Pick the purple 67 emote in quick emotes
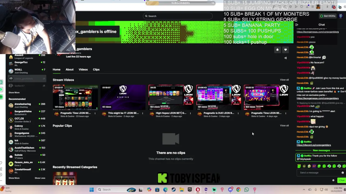The width and height of the screenshot is (346, 194). (314, 166)
